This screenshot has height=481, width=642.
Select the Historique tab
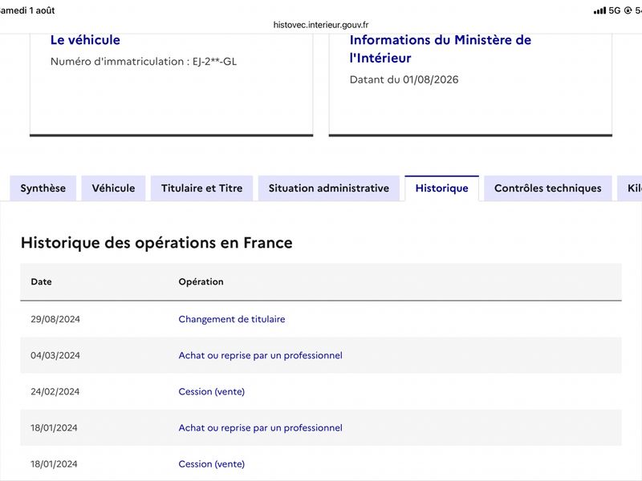pyautogui.click(x=442, y=188)
